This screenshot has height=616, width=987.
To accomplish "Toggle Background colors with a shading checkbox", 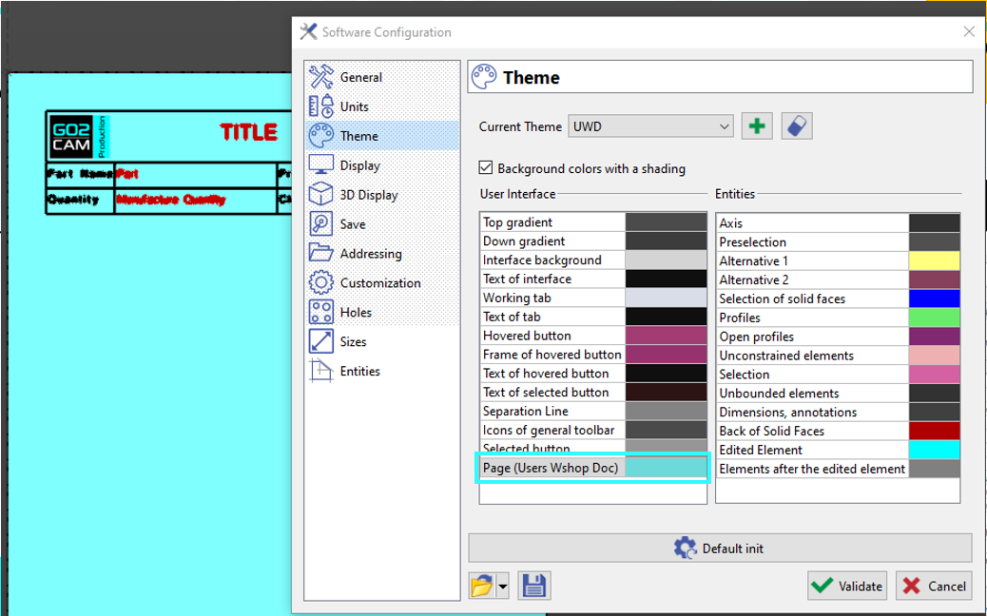I will click(488, 168).
